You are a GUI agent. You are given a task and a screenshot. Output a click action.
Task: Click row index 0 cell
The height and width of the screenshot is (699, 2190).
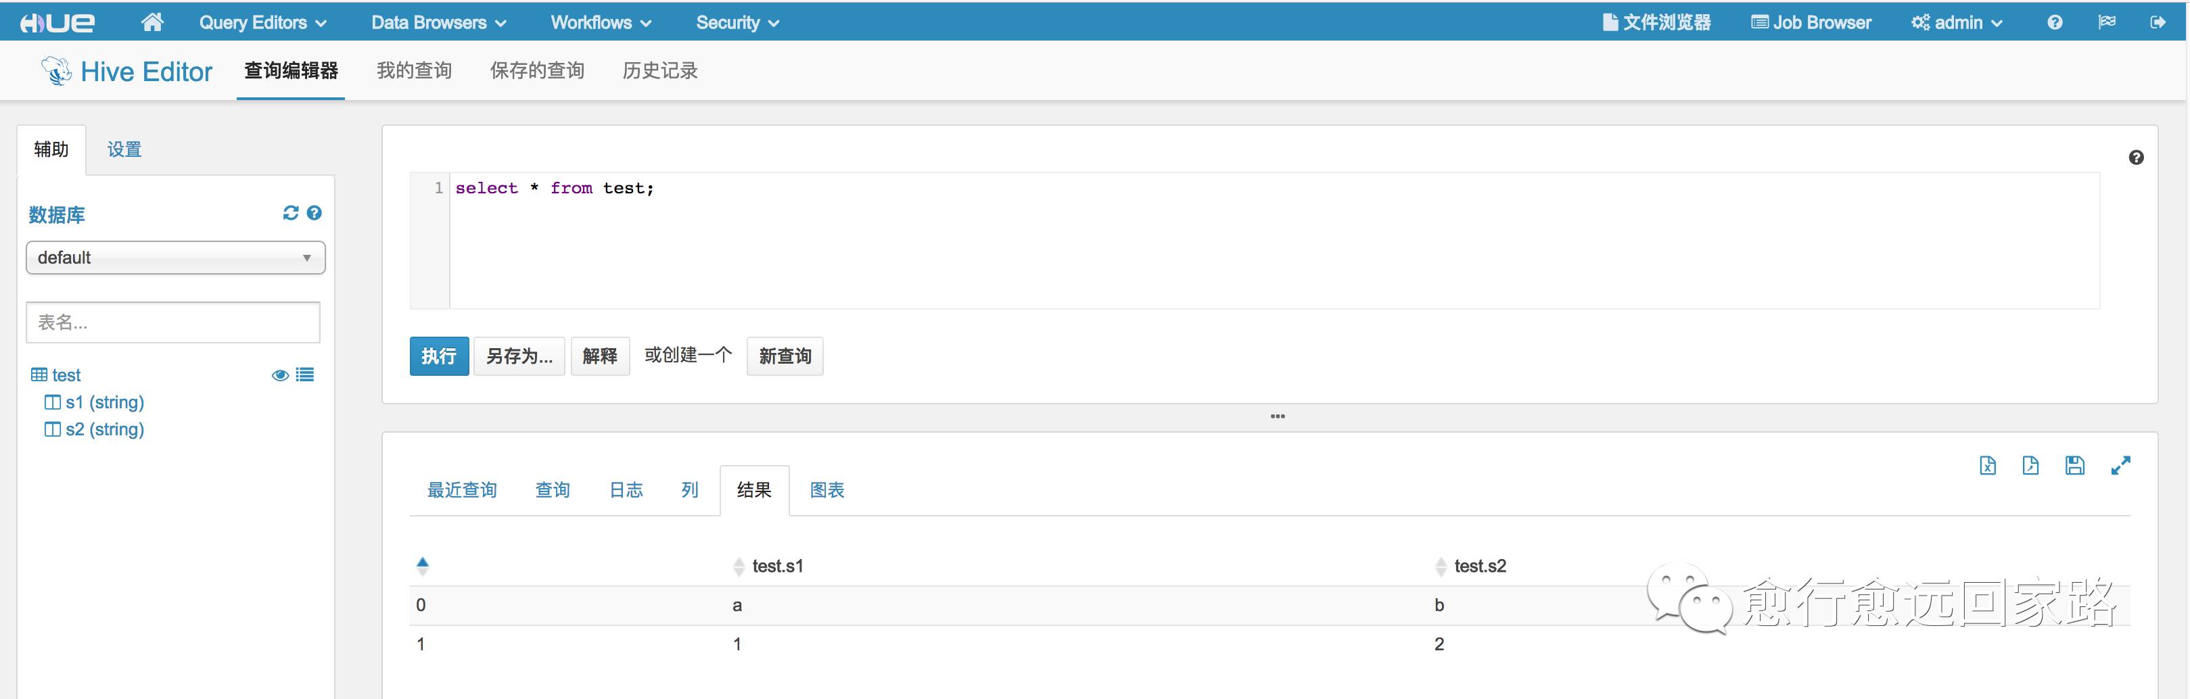(x=421, y=605)
